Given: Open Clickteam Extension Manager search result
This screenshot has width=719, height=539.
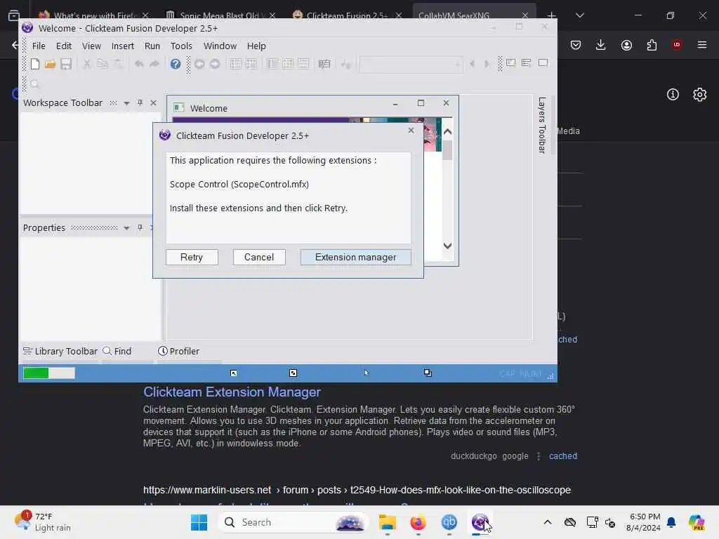Looking at the screenshot, I should point(232,392).
